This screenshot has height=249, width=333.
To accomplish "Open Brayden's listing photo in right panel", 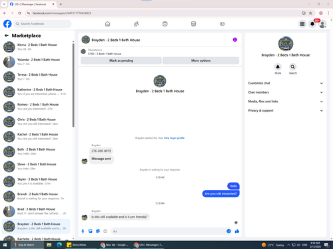I will [x=286, y=44].
